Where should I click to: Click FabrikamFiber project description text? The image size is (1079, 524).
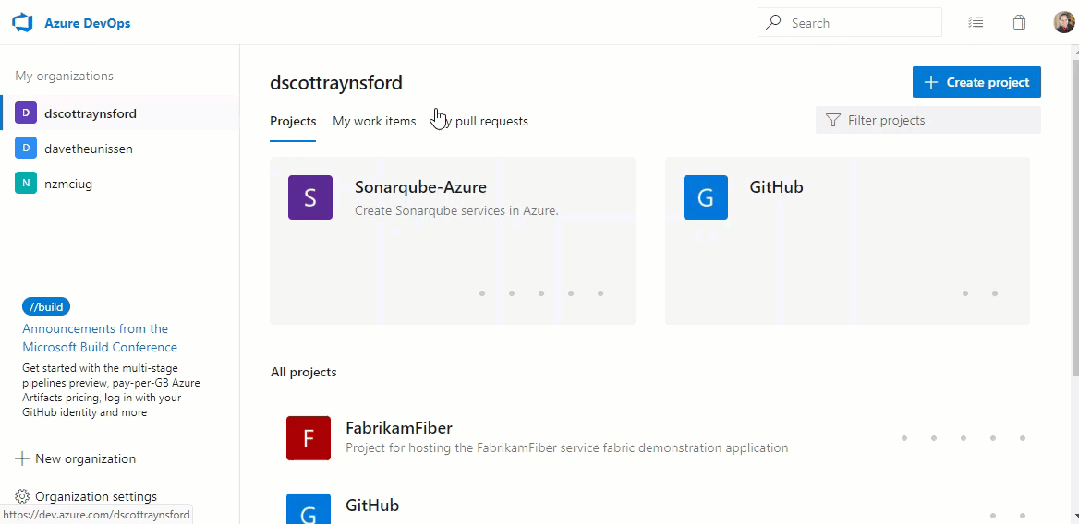pos(567,447)
